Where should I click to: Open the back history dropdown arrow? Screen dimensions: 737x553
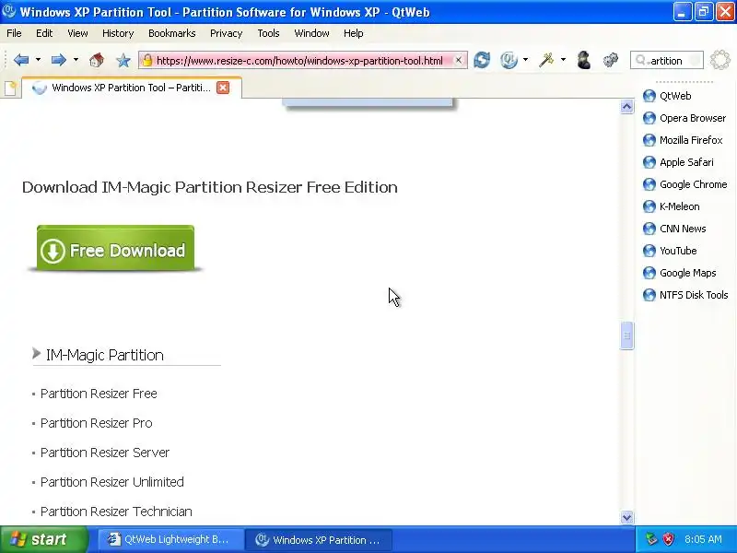38,60
